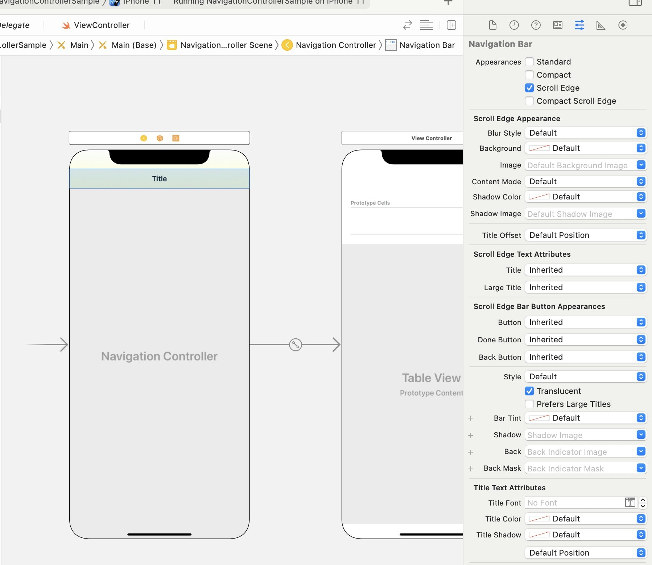652x565 pixels.
Task: Select Navigation Bar in the jump bar
Action: tap(420, 45)
